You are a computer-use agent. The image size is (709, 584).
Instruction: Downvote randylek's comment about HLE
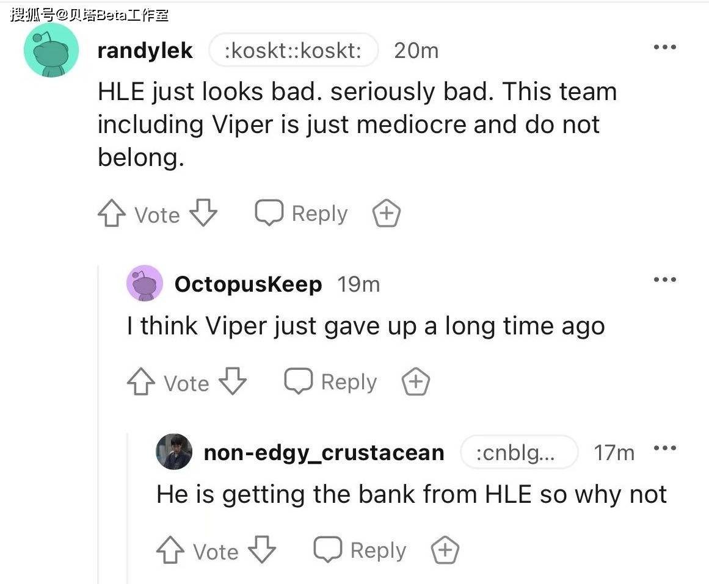point(203,212)
